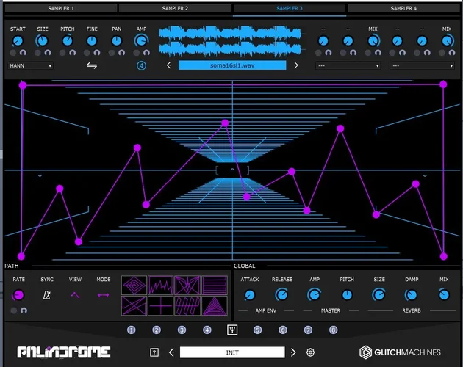Screen dimensions: 463x367
Task: Expand the left chevron on the path display
Action: click(x=40, y=176)
